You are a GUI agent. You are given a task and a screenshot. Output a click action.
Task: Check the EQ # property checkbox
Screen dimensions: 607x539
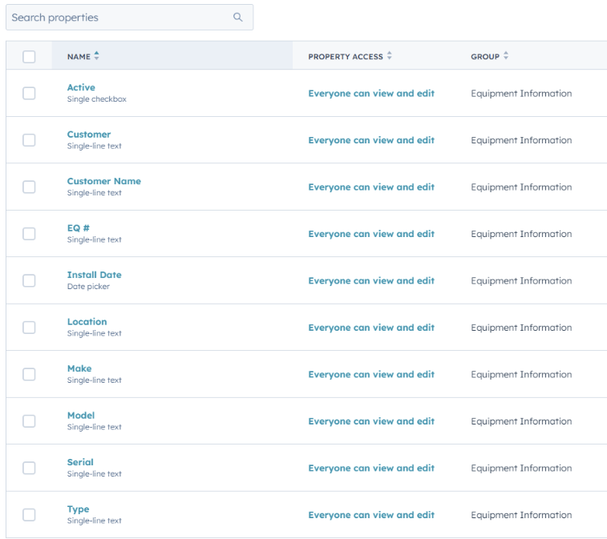point(29,234)
